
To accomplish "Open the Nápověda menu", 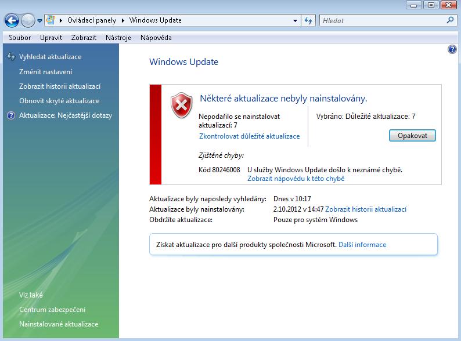I will pos(156,38).
